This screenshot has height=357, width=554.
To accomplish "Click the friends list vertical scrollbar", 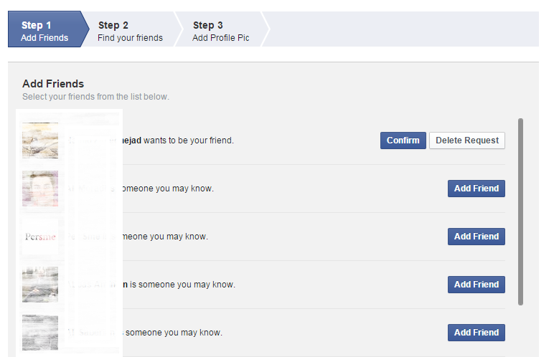I will (520, 211).
